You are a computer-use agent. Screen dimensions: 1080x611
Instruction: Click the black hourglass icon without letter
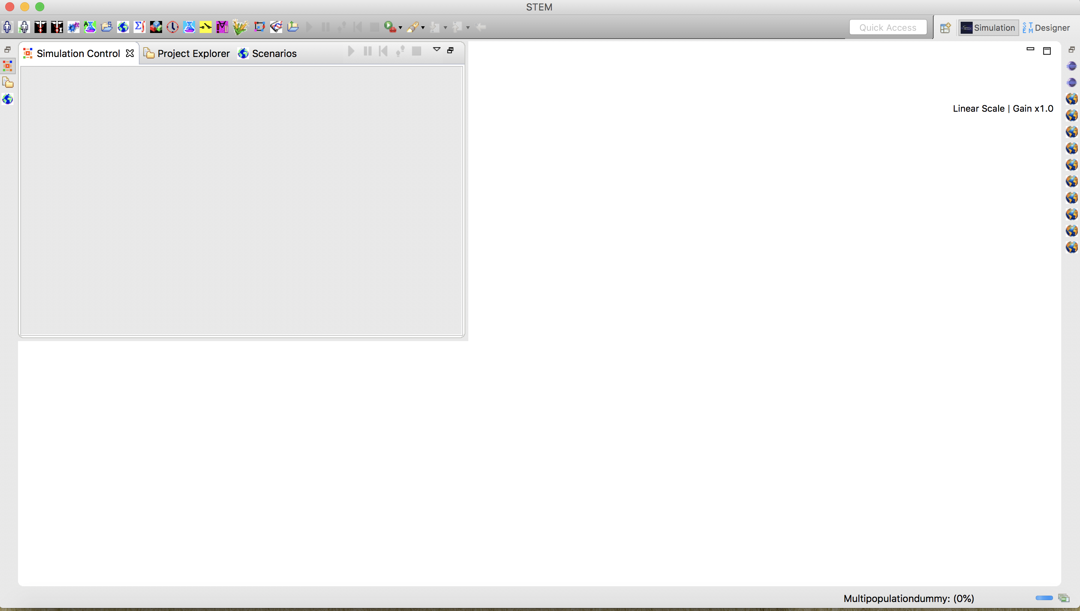[x=40, y=27]
